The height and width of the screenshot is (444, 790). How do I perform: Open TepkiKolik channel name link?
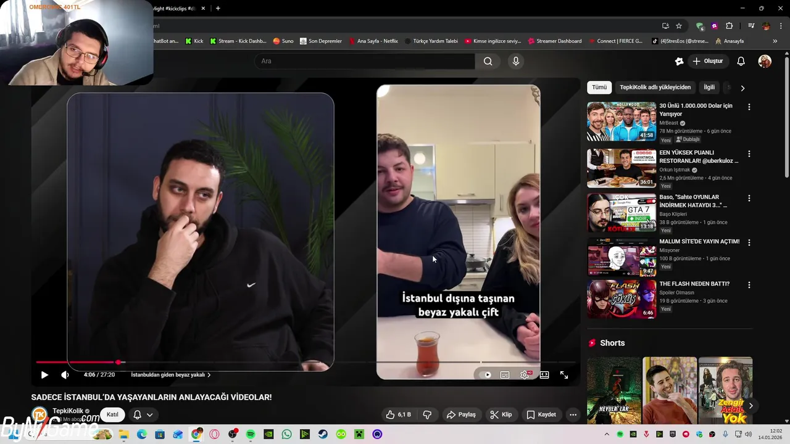[x=67, y=411]
